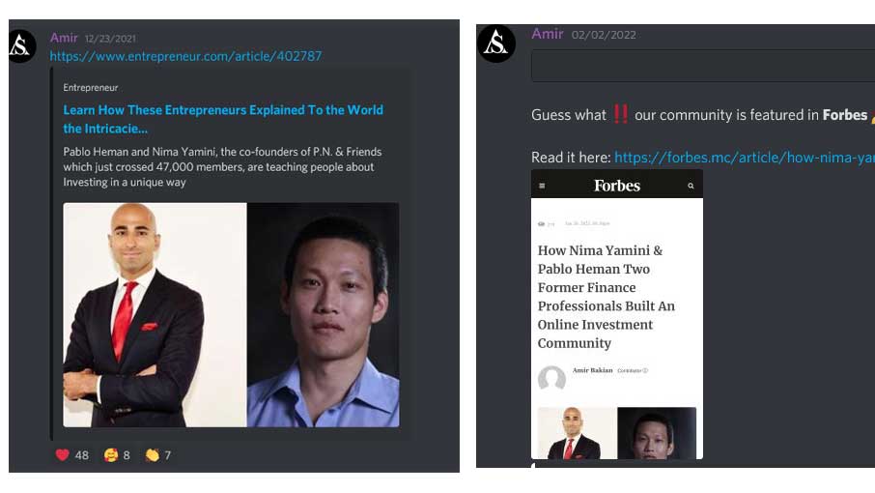The image size is (875, 493).
Task: Open the entrepreneur.com article 402787 link
Action: click(x=185, y=56)
